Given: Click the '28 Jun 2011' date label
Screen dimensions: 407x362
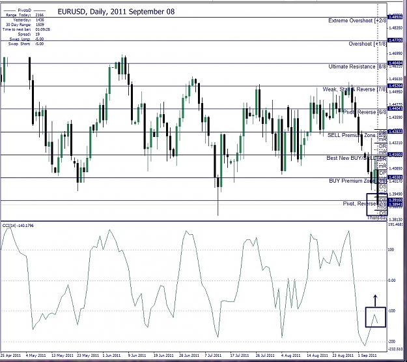Looking at the screenshot, I should 189,355.
